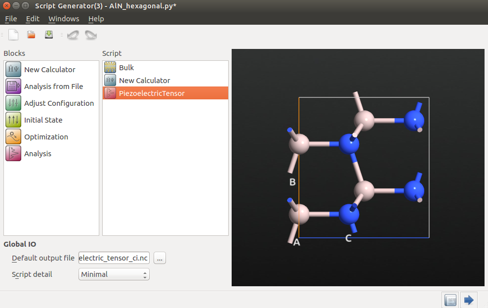
Task: Select the New Calculator script row label
Action: pyautogui.click(x=144, y=81)
